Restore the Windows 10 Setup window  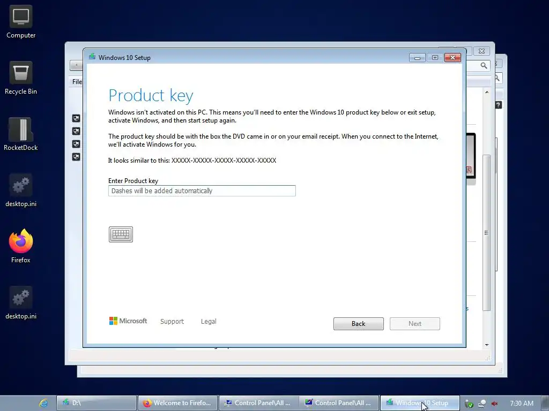point(435,58)
